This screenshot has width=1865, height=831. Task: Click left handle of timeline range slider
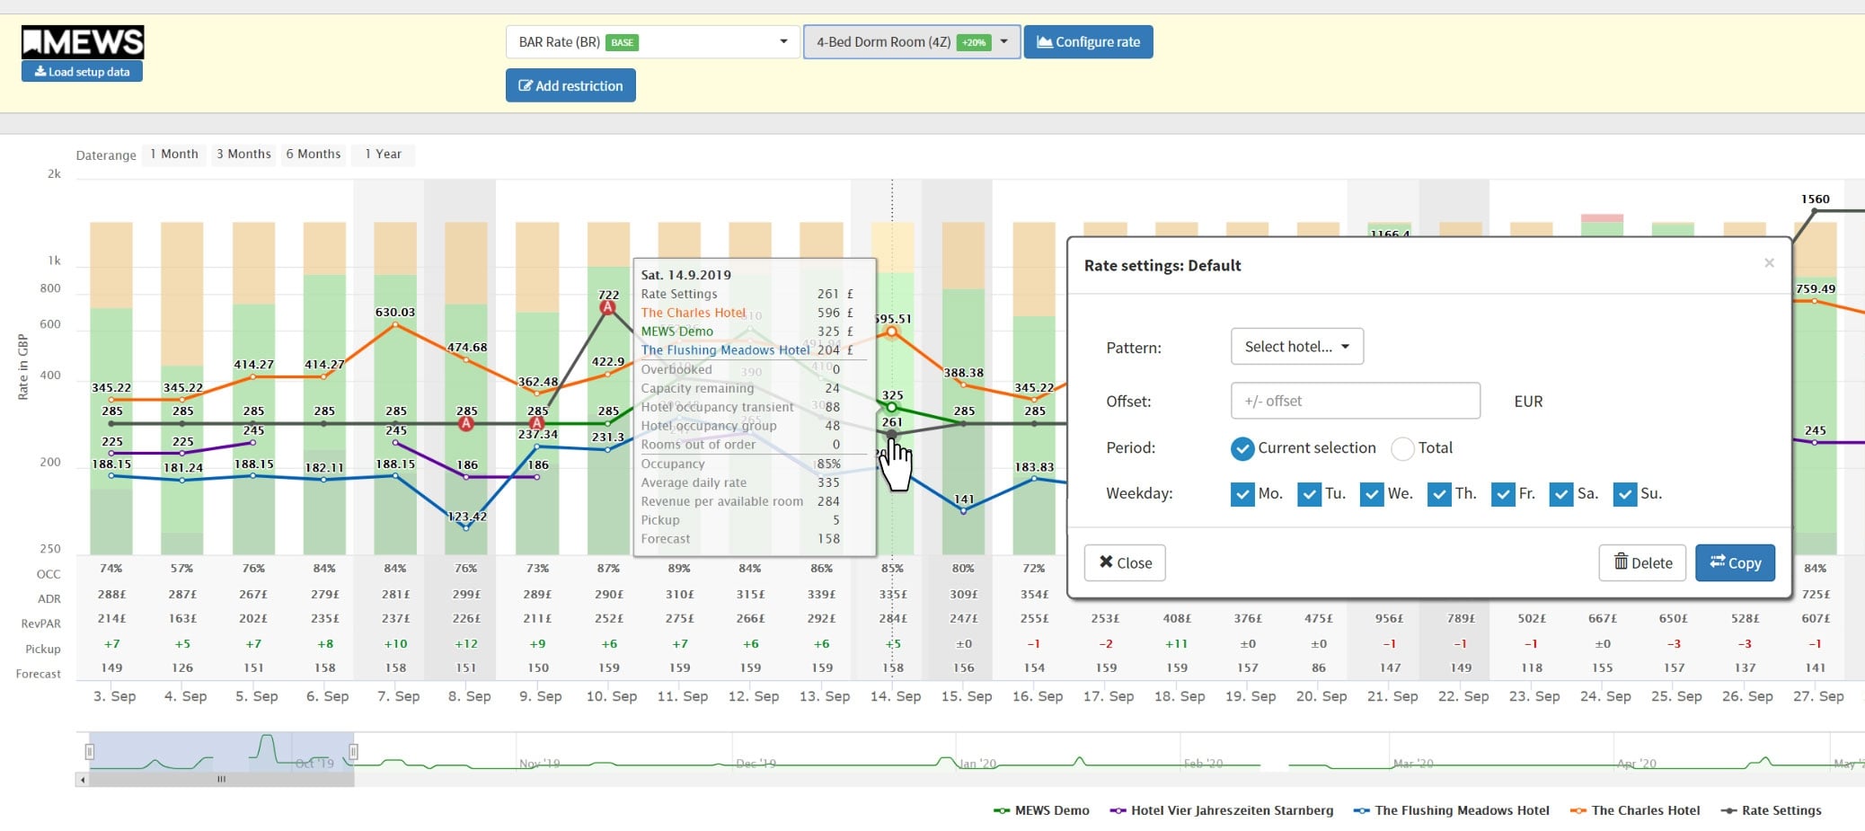[90, 751]
